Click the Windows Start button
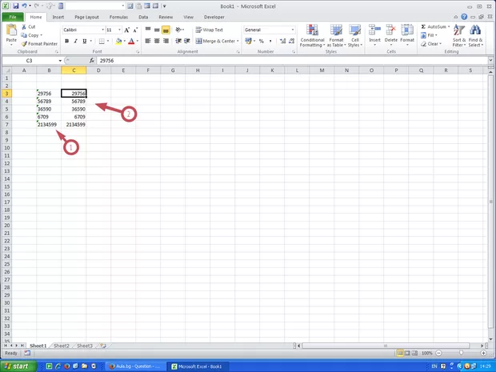The height and width of the screenshot is (372, 496). (18, 366)
